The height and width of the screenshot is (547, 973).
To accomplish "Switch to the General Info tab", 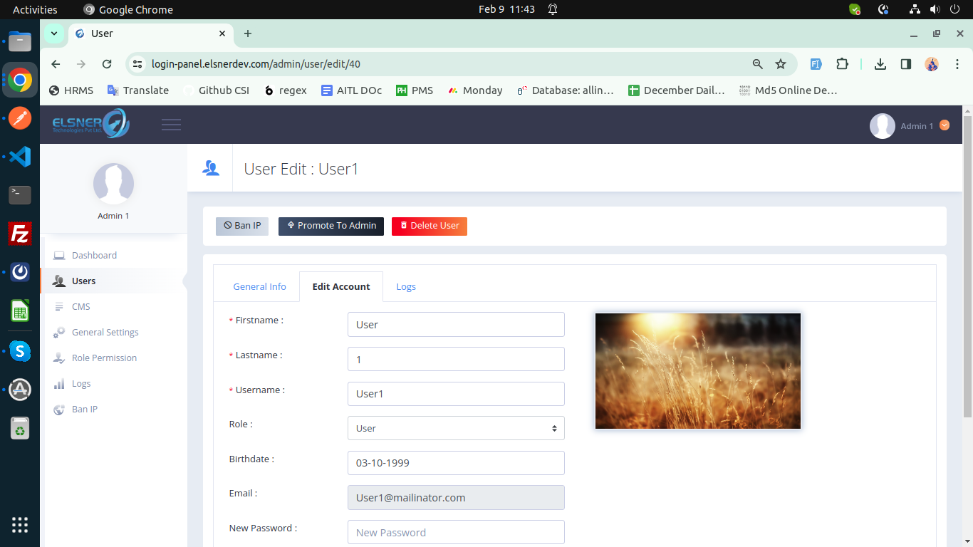I will coord(259,286).
